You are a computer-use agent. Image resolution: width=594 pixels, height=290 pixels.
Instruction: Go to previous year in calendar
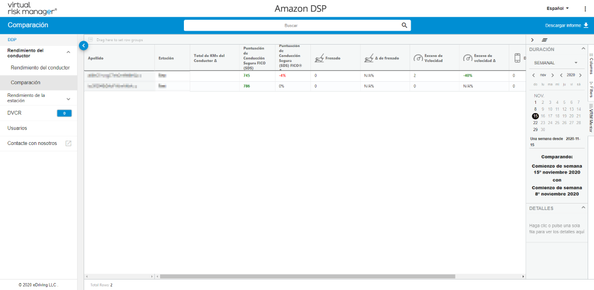[562, 75]
